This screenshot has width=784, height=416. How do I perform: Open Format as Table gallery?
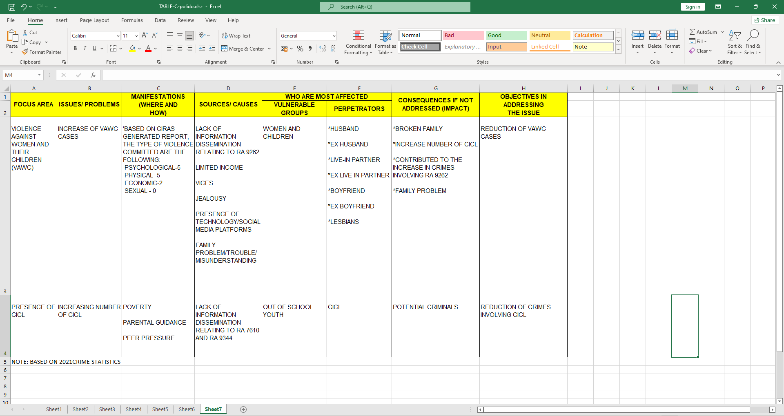tap(385, 42)
